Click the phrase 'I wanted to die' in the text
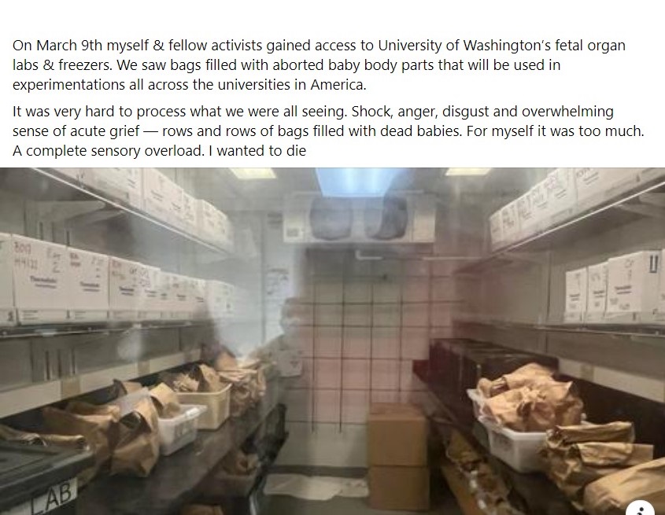The width and height of the screenshot is (665, 515). (x=257, y=151)
